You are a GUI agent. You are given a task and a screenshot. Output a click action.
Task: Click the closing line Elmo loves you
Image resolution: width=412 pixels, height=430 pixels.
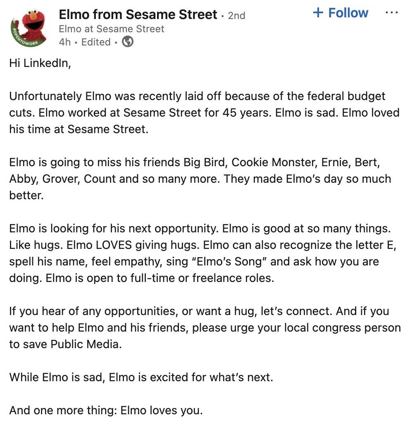coord(106,411)
